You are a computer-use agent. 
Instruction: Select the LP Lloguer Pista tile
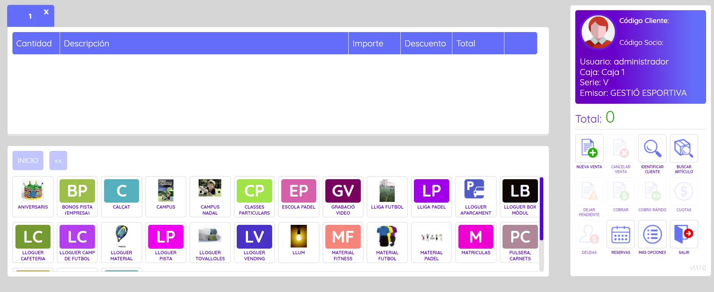166,243
